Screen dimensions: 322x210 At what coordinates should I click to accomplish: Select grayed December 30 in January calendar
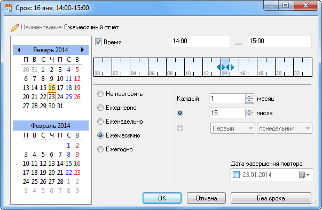point(26,70)
